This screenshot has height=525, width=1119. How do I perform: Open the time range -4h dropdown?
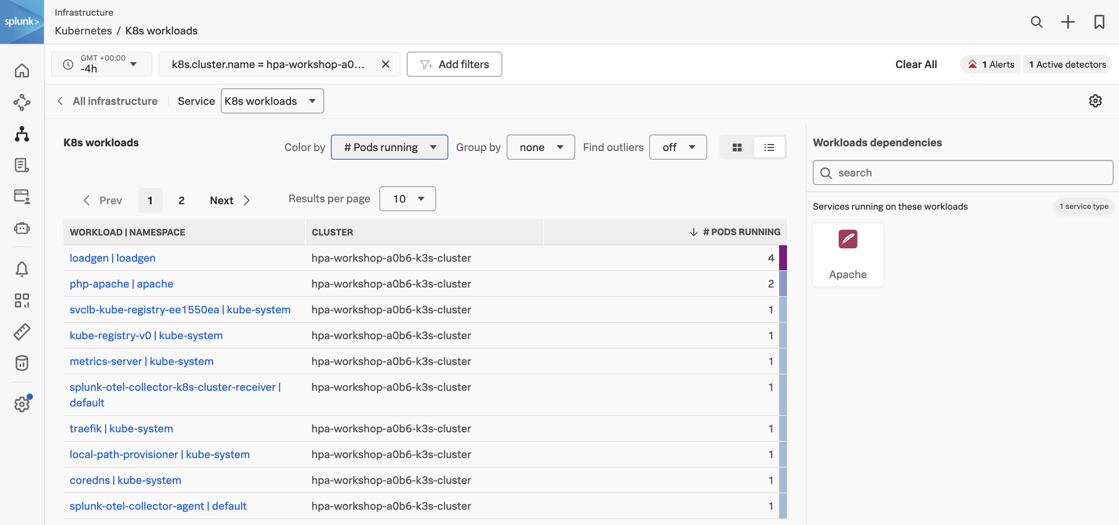click(x=102, y=64)
